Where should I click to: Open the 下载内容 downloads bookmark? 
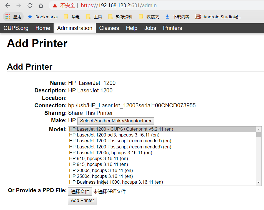(x=177, y=17)
